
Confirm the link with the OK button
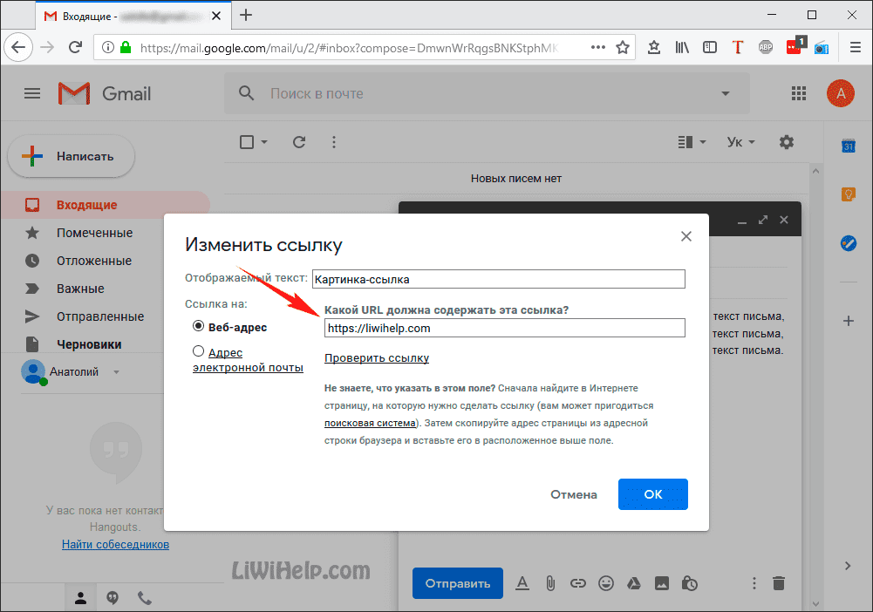click(653, 494)
